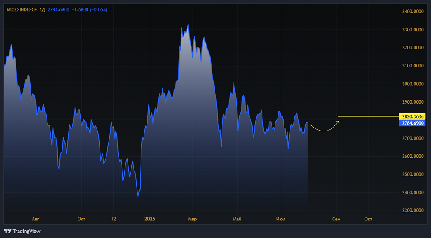Click the 2025 year marker on time axis
Image resolution: width=431 pixels, height=238 pixels.
pyautogui.click(x=150, y=219)
